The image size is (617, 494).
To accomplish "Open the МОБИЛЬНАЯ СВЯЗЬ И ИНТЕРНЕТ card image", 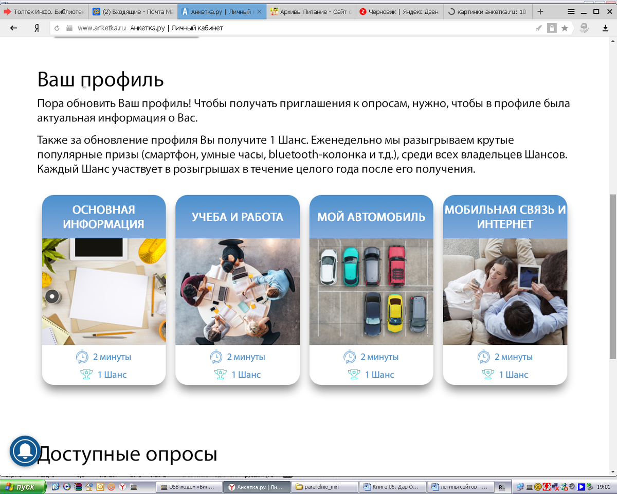I will tap(505, 291).
